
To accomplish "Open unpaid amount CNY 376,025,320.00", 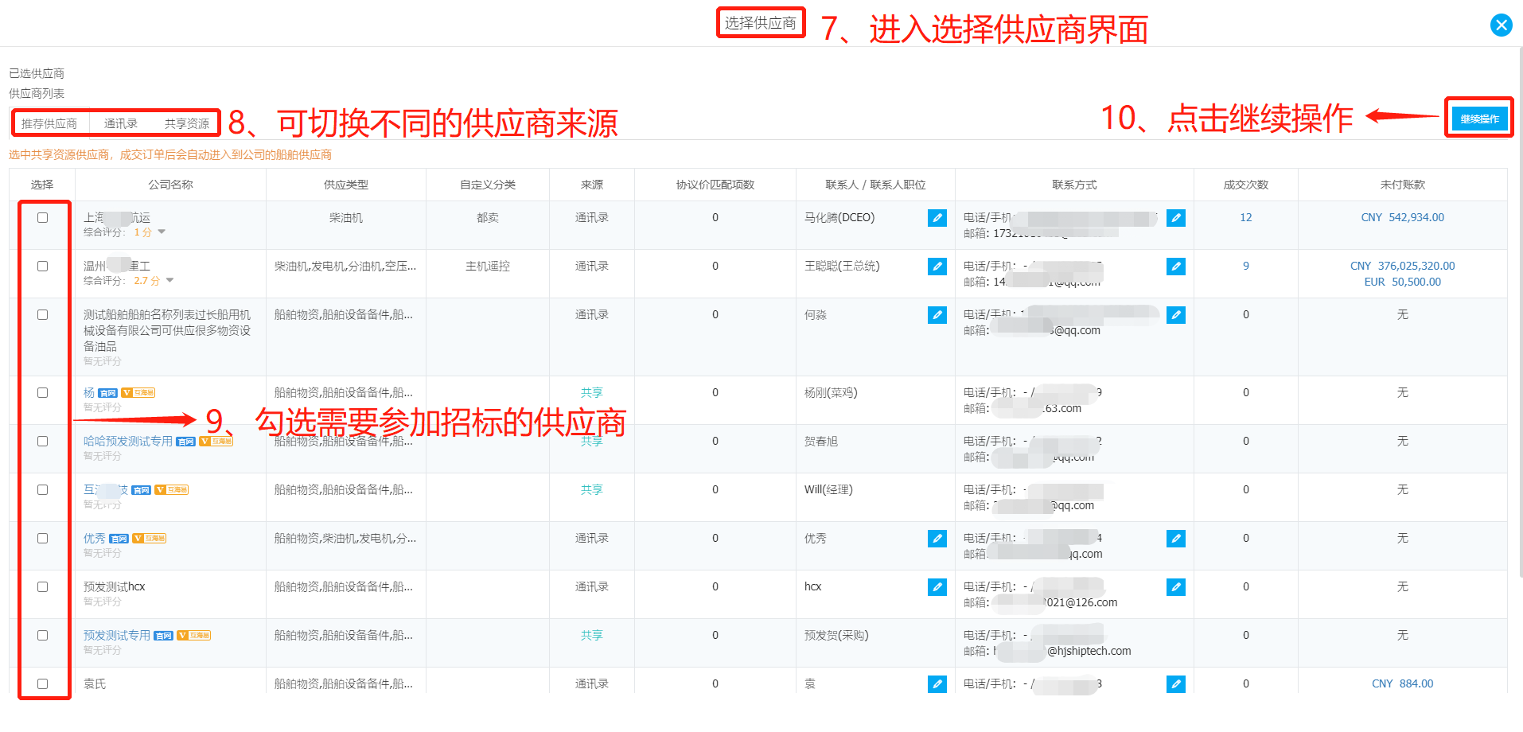I will [x=1402, y=267].
